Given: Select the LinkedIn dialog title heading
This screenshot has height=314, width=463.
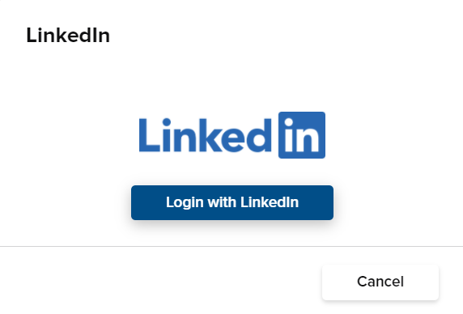Looking at the screenshot, I should pyautogui.click(x=68, y=36).
